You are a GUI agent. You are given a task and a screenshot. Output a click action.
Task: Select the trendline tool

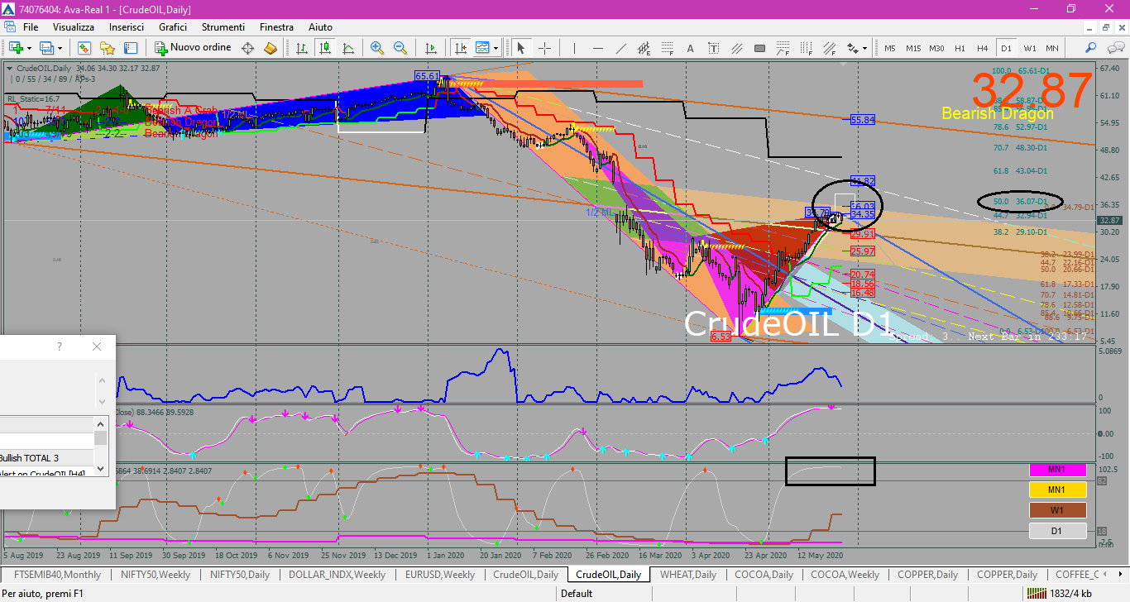(620, 48)
